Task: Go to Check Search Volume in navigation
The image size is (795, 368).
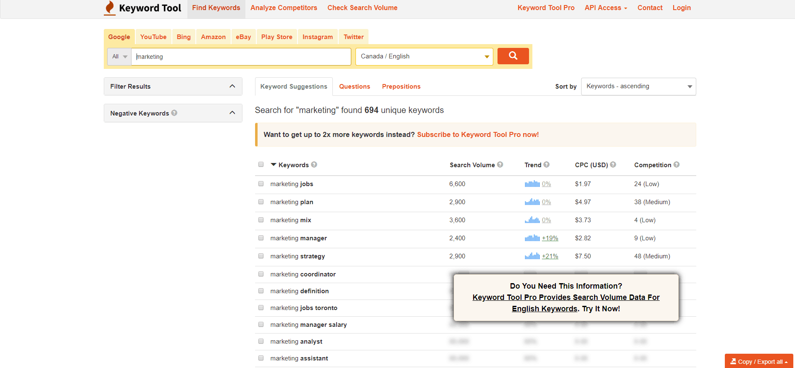Action: pyautogui.click(x=362, y=8)
